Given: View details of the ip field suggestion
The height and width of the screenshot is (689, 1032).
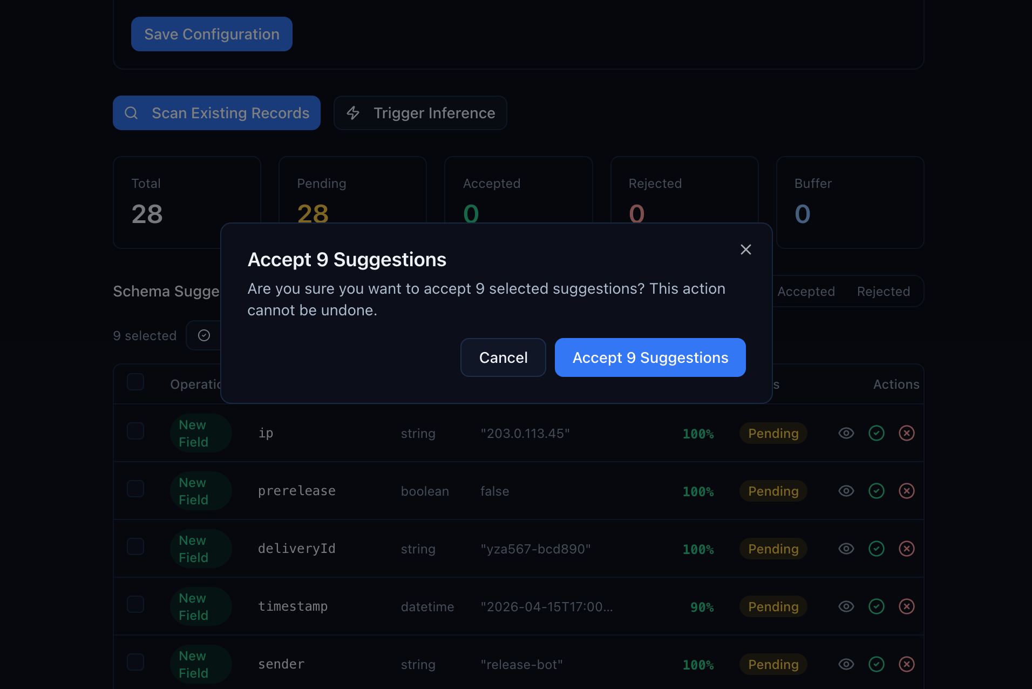Looking at the screenshot, I should pos(846,433).
